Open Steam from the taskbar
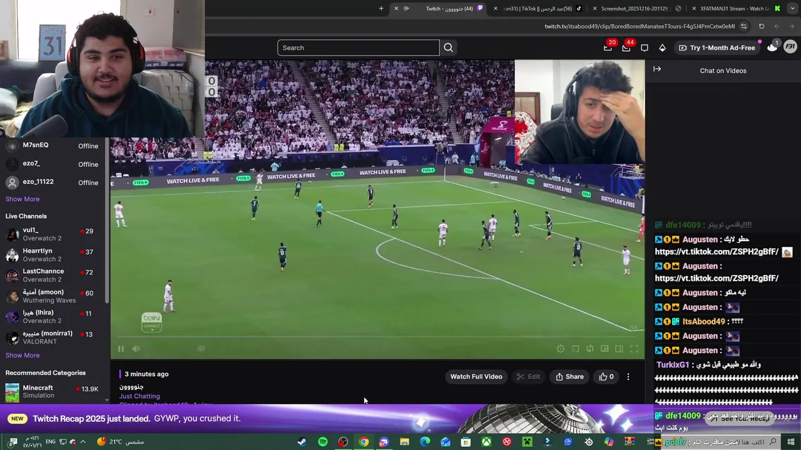Screen dimensions: 801x450 tap(302, 442)
